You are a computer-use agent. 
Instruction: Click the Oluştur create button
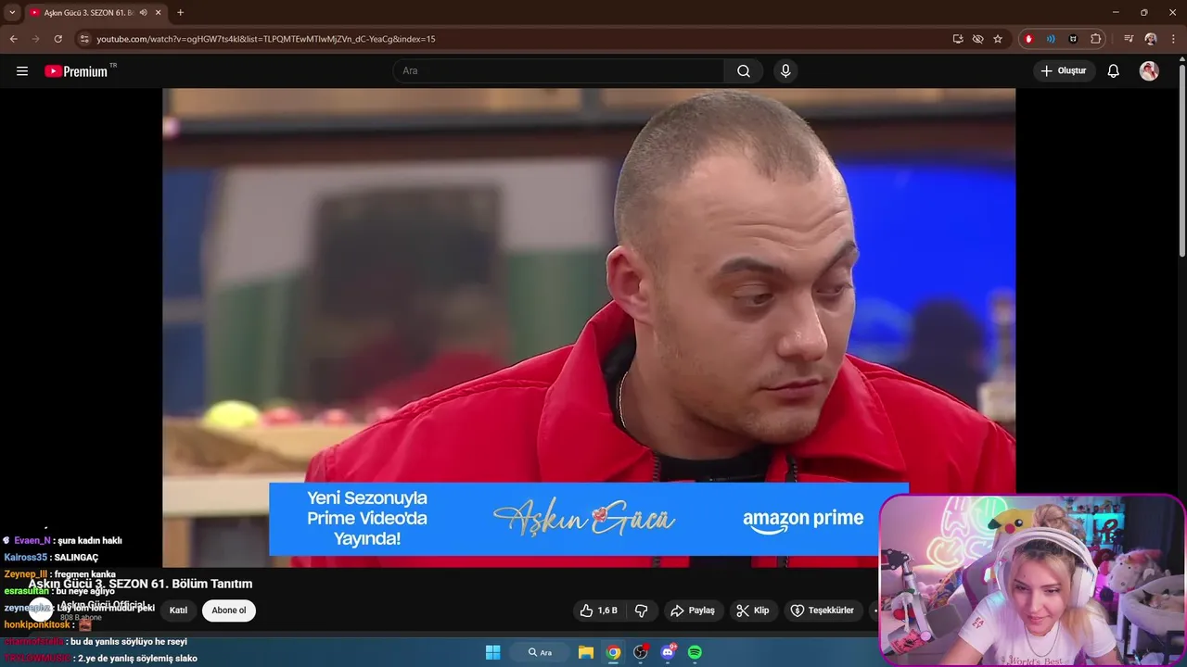1064,71
